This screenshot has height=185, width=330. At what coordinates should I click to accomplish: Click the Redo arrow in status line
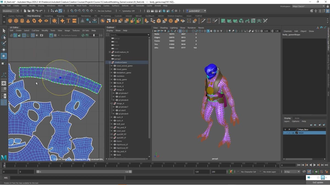[41, 11]
